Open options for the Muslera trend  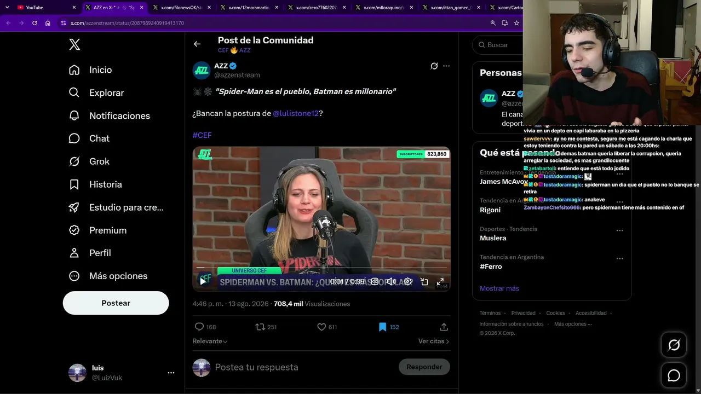tap(620, 230)
